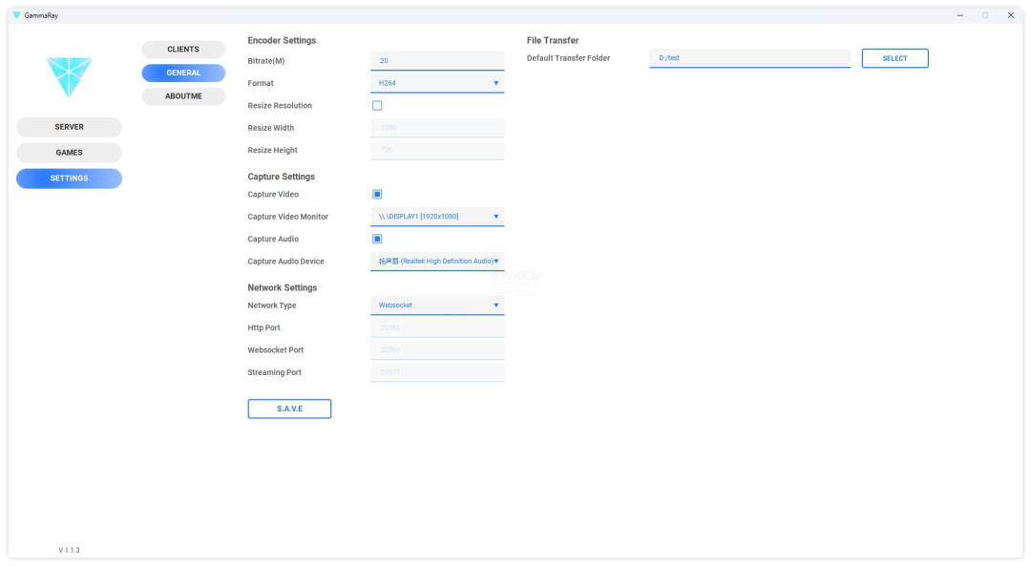Open the Format H264 dropdown
This screenshot has height=566, width=1031.
(x=437, y=83)
